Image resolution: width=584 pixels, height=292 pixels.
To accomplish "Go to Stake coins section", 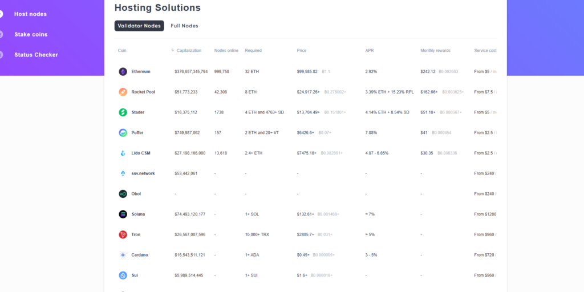I will [x=31, y=34].
